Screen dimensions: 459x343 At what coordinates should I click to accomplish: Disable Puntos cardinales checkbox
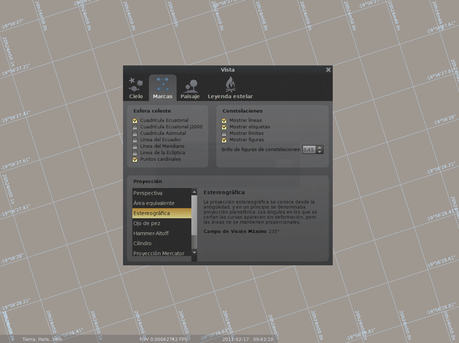(135, 159)
